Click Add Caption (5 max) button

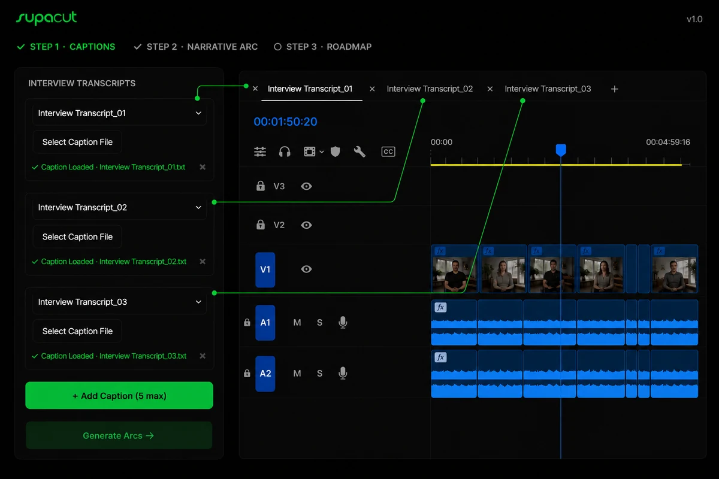pyautogui.click(x=119, y=396)
